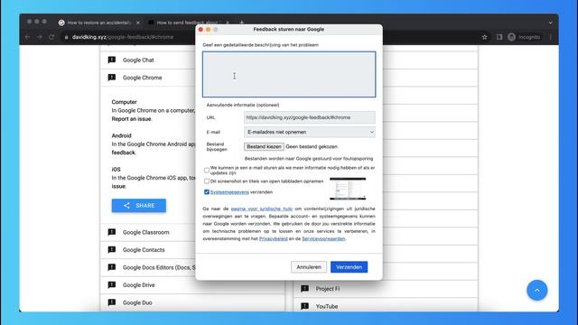Open the tab search chevron
Image resolution: width=578 pixels, height=325 pixels.
(550, 23)
